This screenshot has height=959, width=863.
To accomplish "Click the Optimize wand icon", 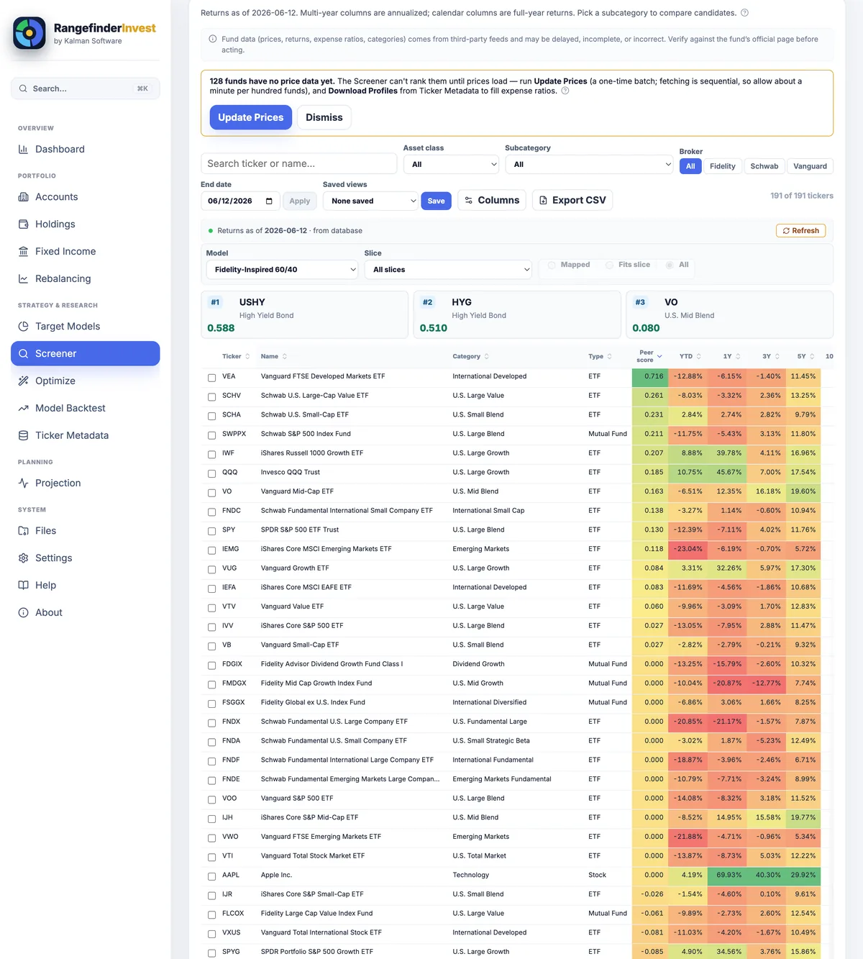I will [x=23, y=381].
